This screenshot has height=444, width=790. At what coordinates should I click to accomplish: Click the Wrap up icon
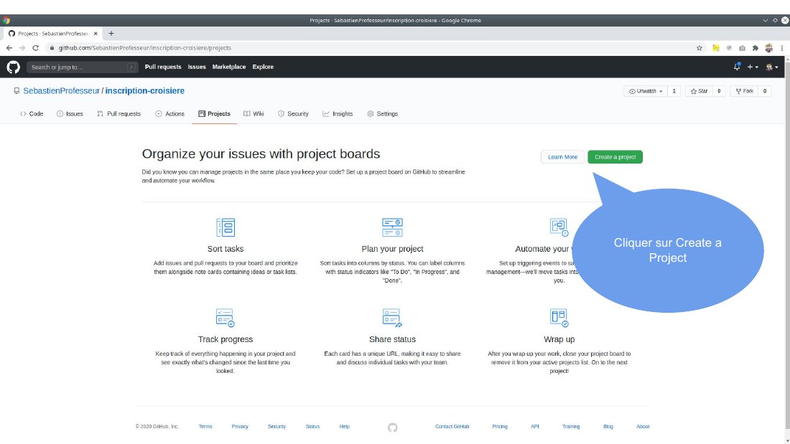[x=559, y=318]
